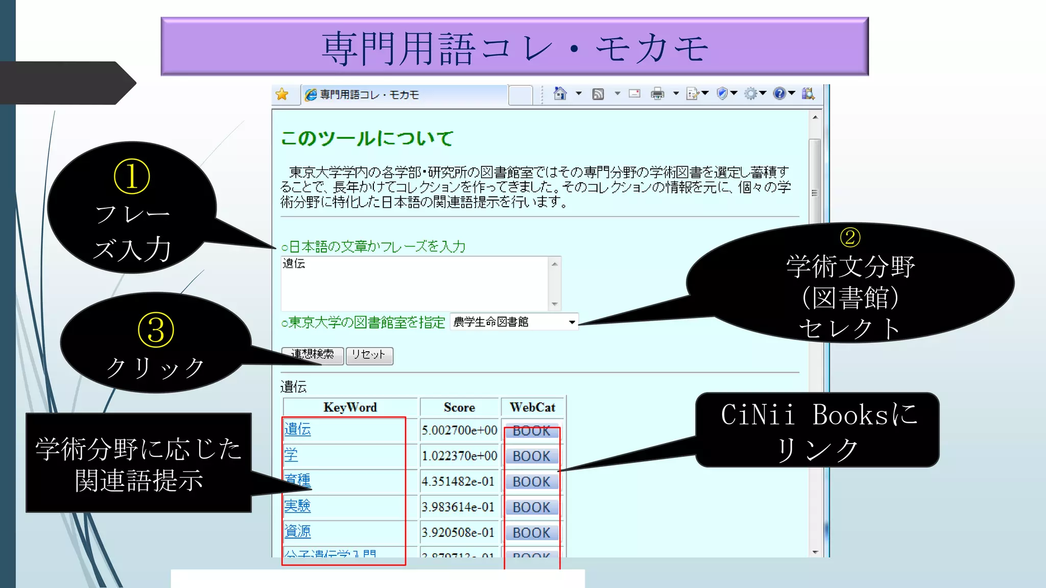The width and height of the screenshot is (1046, 588).
Task: Click the Read Mail icon
Action: point(635,93)
